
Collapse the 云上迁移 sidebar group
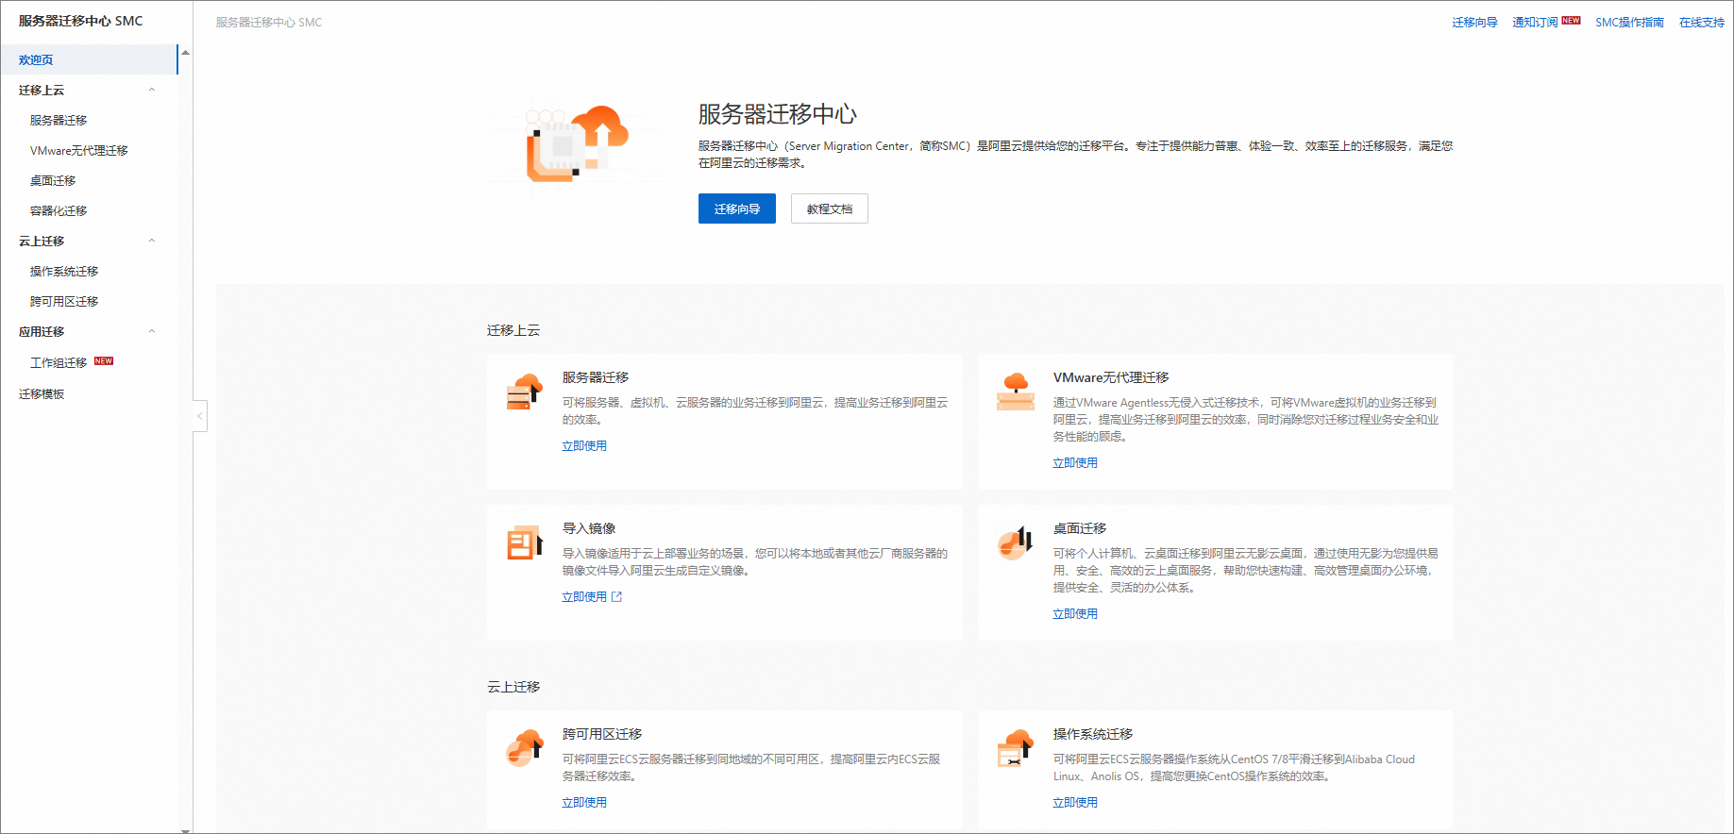click(x=151, y=241)
